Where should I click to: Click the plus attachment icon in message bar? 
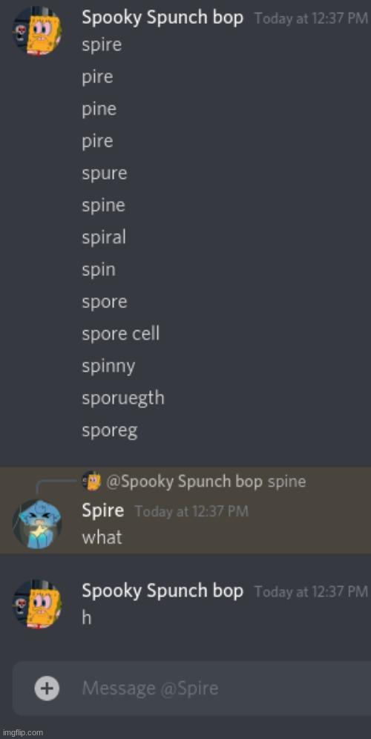pyautogui.click(x=47, y=689)
